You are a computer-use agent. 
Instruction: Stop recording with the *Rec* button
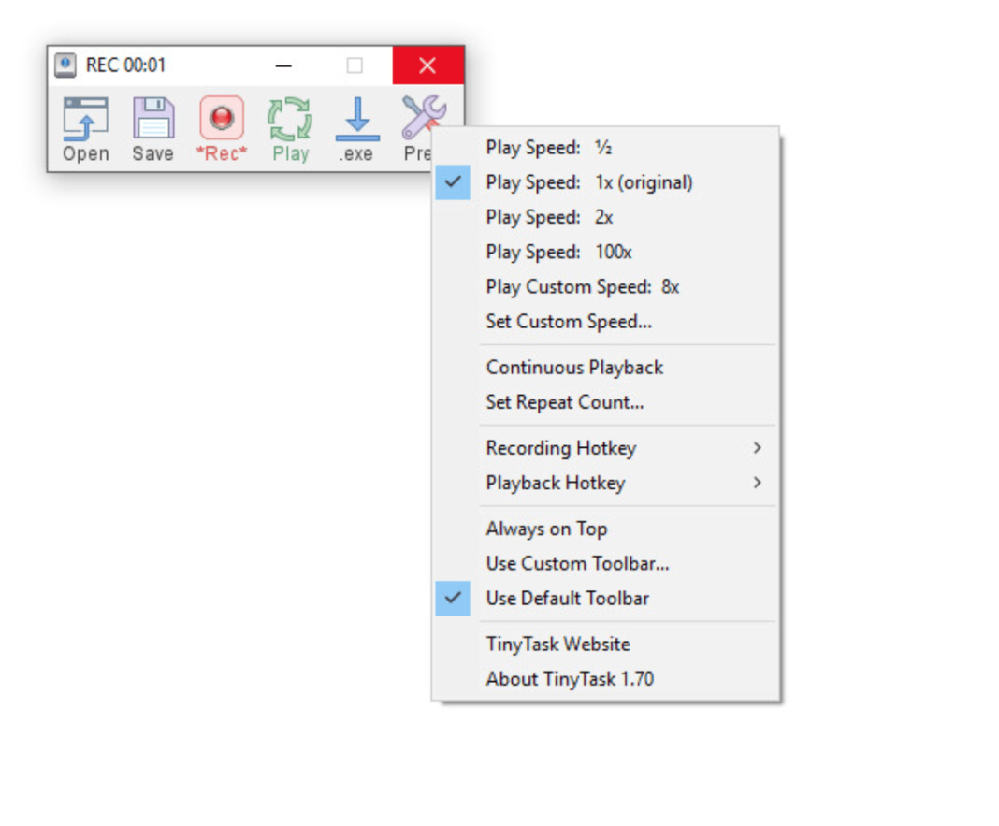(x=221, y=126)
